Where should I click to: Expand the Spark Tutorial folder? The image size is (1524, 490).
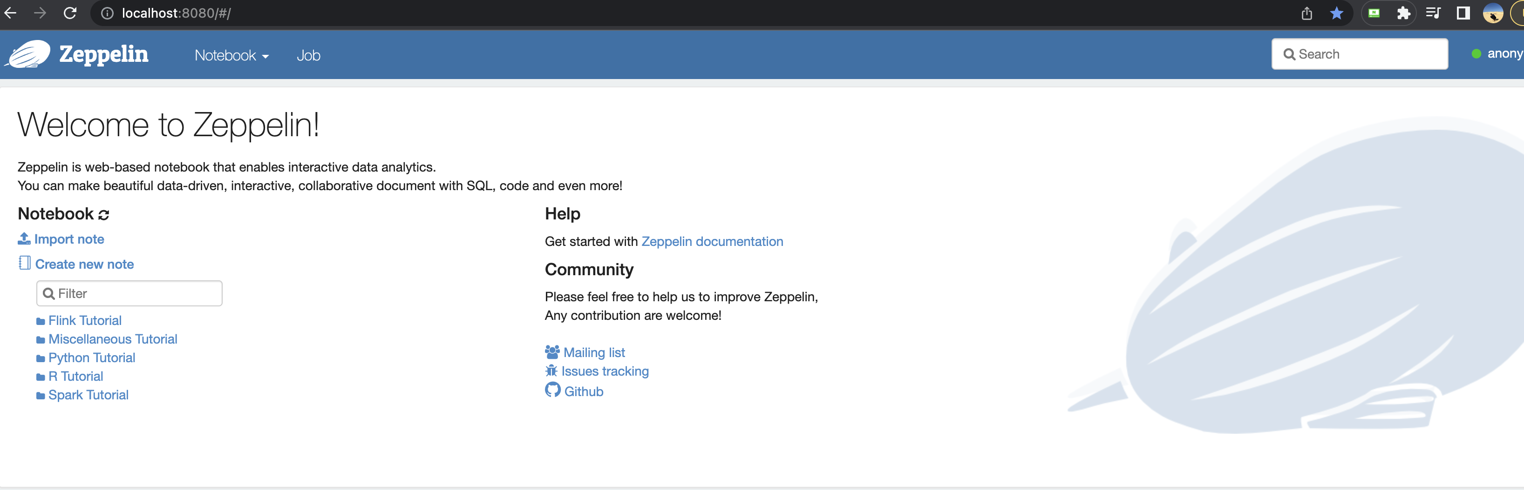pos(82,395)
